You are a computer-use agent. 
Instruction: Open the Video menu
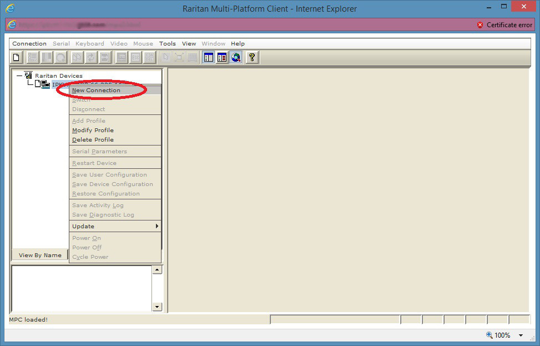[x=119, y=43]
